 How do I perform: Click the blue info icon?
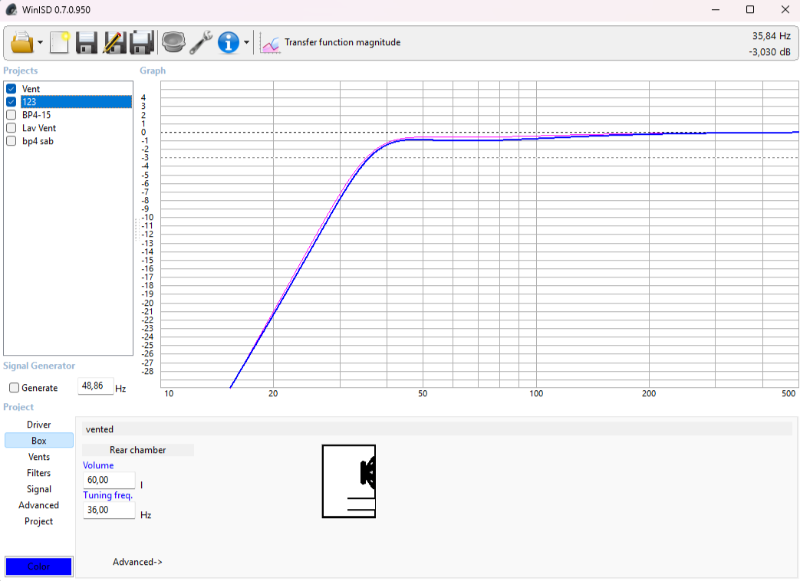(228, 42)
